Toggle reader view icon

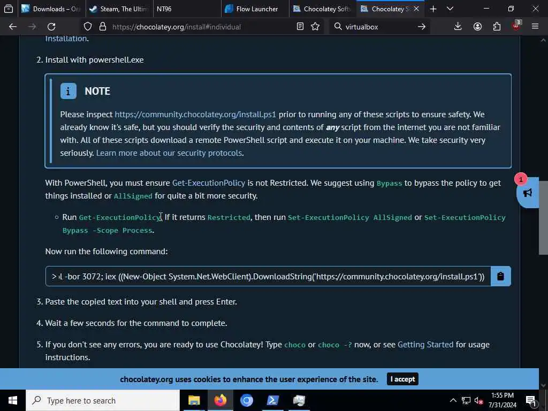(x=300, y=27)
